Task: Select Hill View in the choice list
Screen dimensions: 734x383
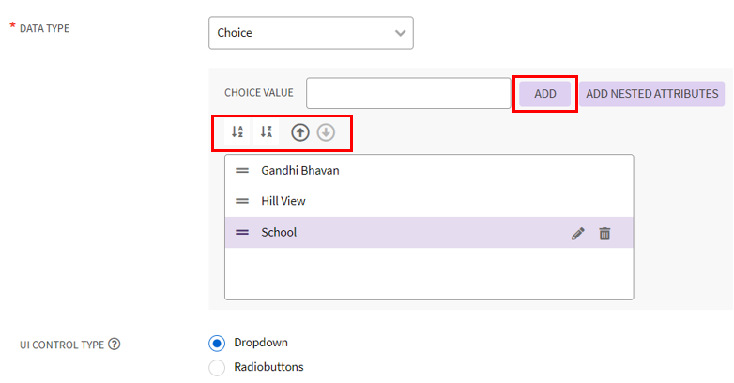Action: 283,201
